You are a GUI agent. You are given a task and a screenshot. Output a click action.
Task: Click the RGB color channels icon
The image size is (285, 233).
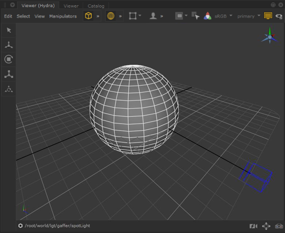click(207, 16)
